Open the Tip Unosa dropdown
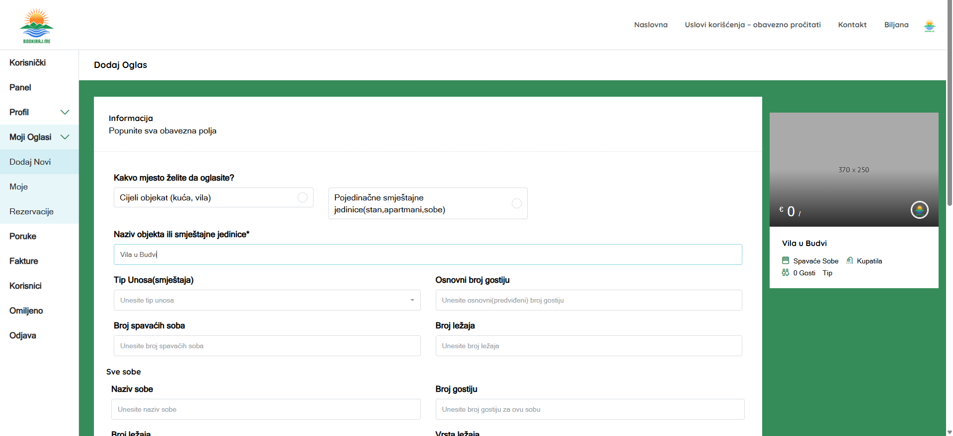953x436 pixels. pyautogui.click(x=267, y=300)
